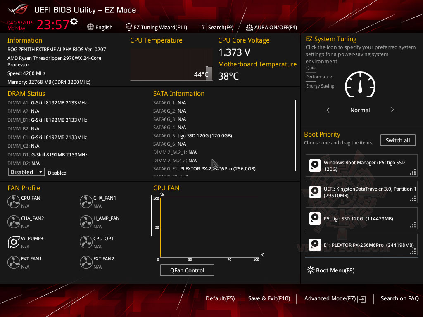Click the CPU FAN curve graph
Image resolution: width=423 pixels, height=317 pixels.
point(209,227)
